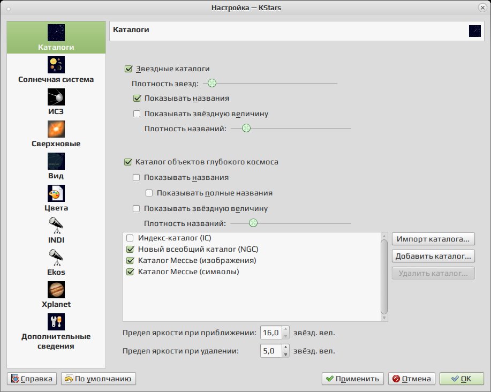Go to Цвета section label
Screen dimensions: 491x392
pos(56,208)
